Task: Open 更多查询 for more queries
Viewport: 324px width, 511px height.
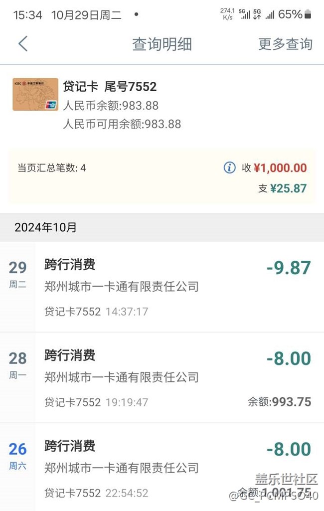Action: click(x=285, y=44)
